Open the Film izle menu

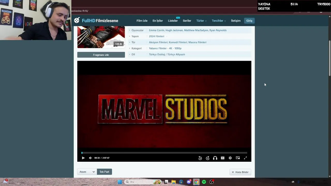click(142, 21)
